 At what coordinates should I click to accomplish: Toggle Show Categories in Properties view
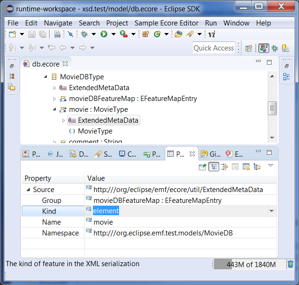(x=214, y=167)
